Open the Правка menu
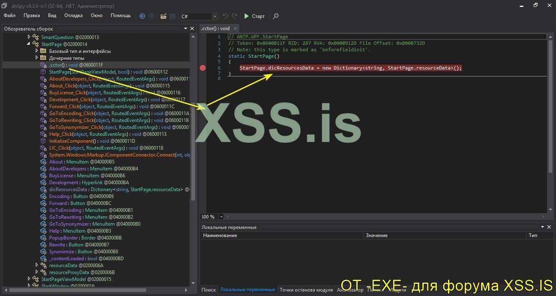The image size is (556, 296). (x=32, y=15)
